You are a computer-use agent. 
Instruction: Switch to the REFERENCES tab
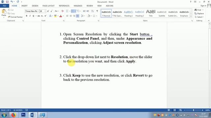tap(64, 6)
